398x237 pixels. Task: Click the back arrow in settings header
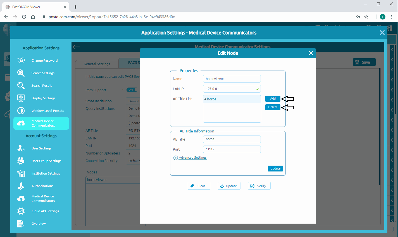tap(76, 47)
